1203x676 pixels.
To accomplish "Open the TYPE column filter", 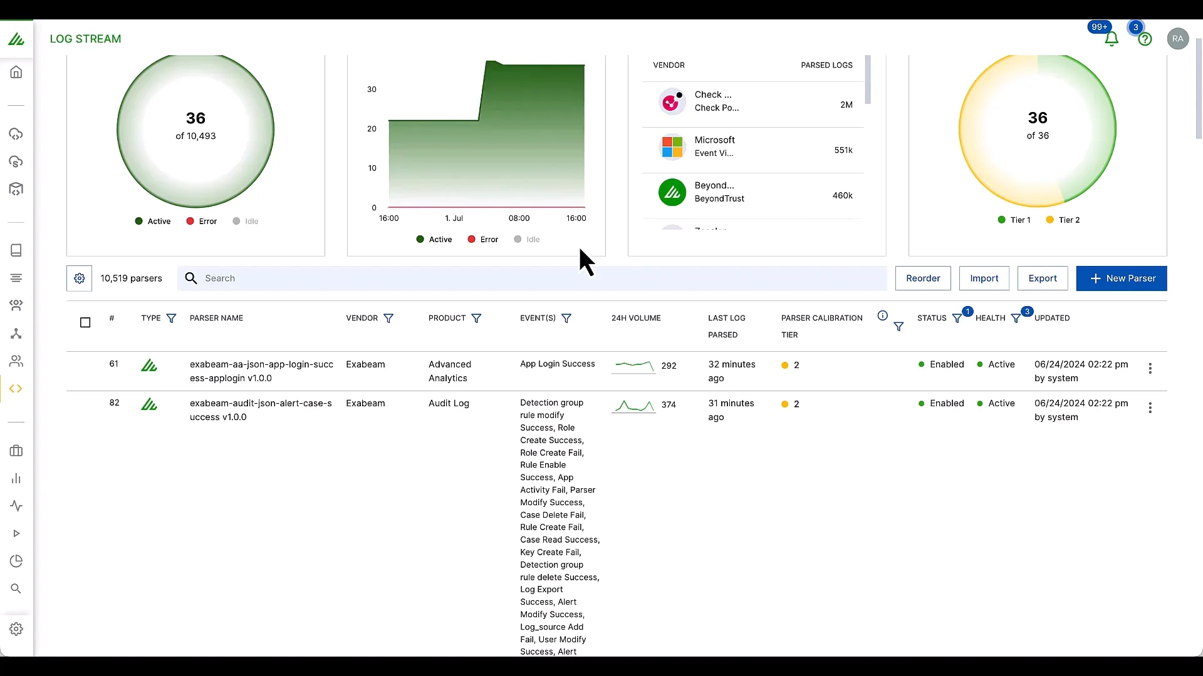I will [x=171, y=319].
